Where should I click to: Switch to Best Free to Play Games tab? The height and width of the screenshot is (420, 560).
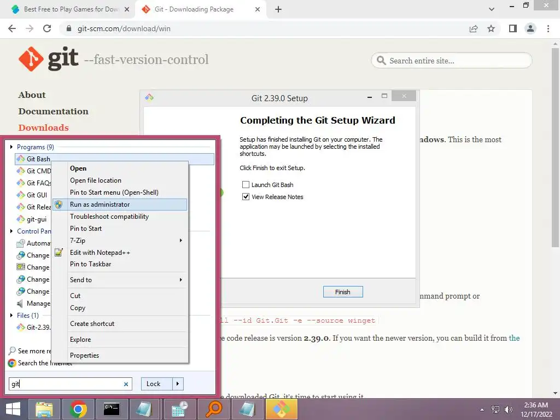coord(69,9)
